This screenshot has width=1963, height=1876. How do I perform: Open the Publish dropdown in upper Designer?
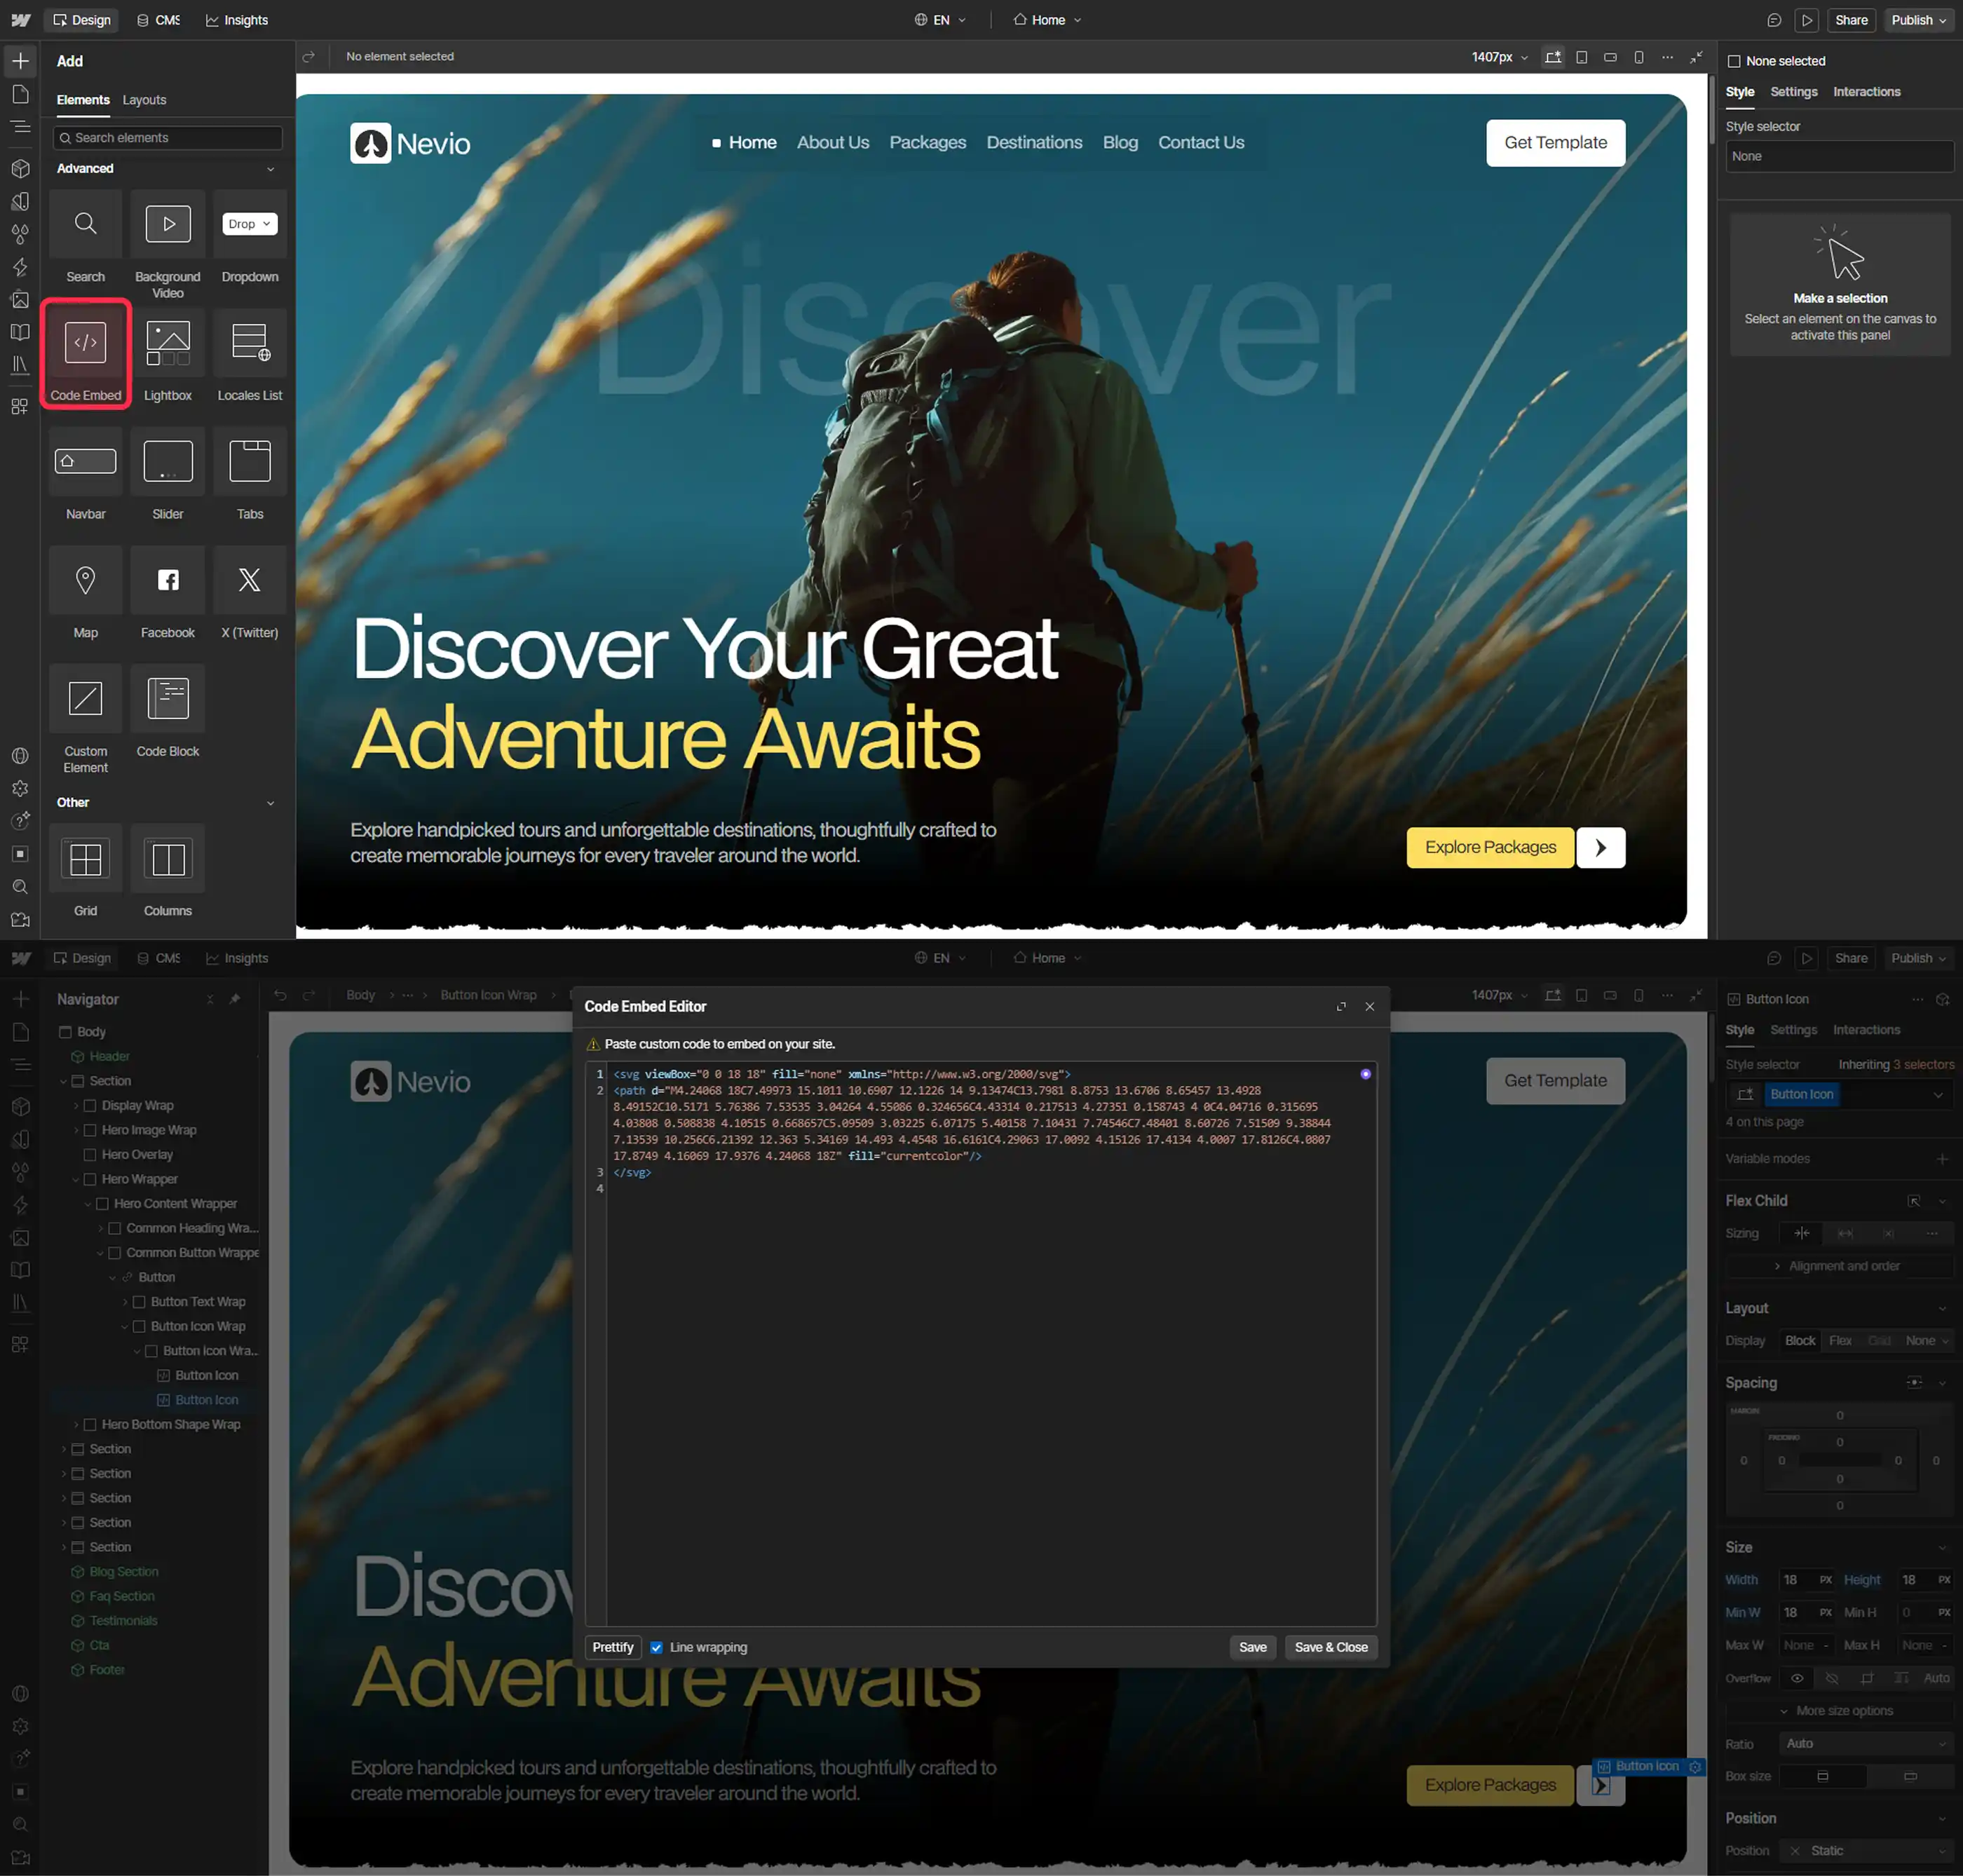coord(1918,20)
